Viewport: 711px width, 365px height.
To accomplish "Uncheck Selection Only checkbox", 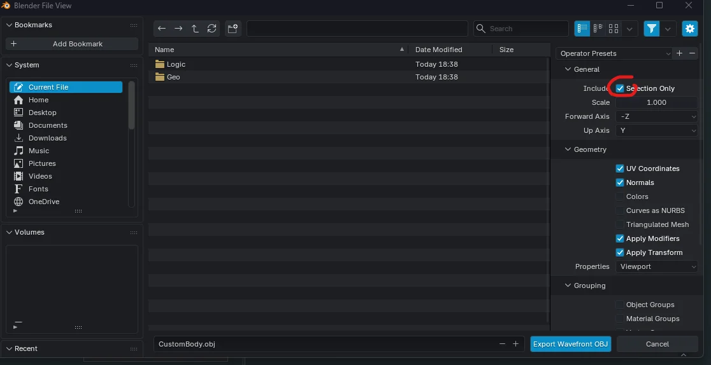I will 620,88.
